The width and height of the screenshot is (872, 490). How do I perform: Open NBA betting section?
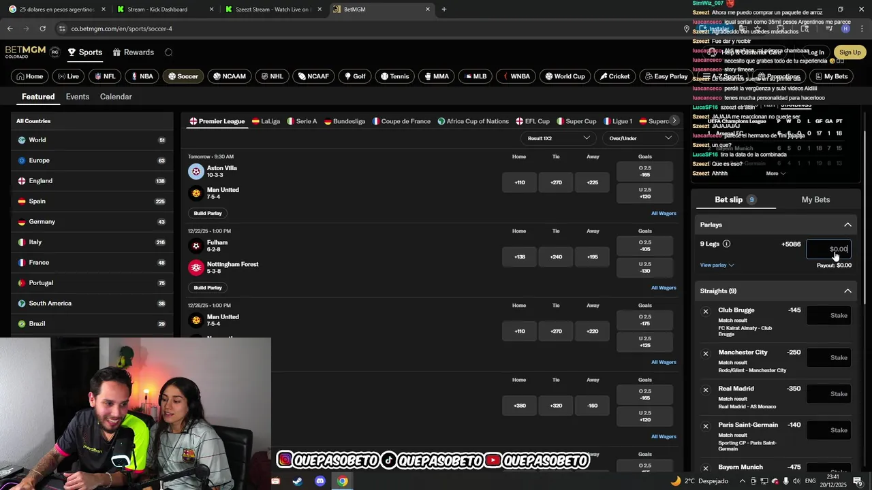142,76
